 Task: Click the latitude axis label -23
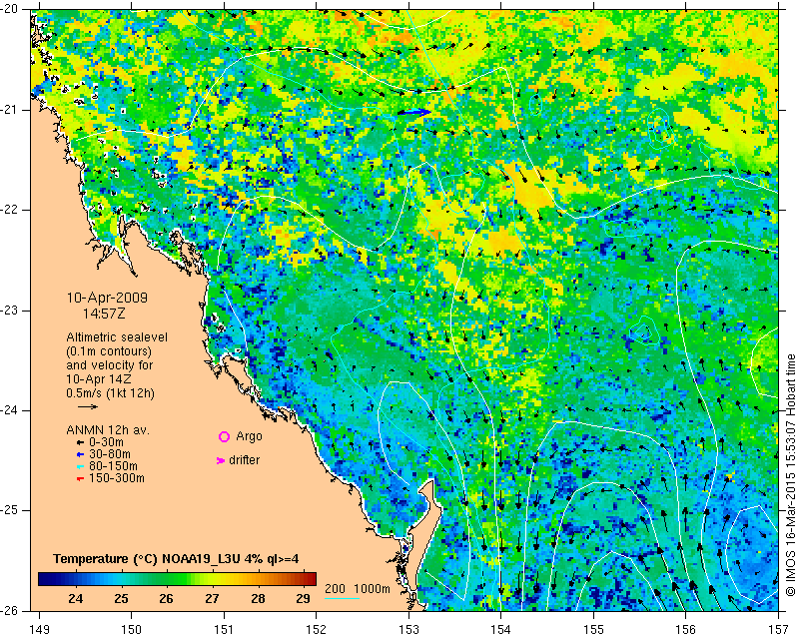[9, 311]
